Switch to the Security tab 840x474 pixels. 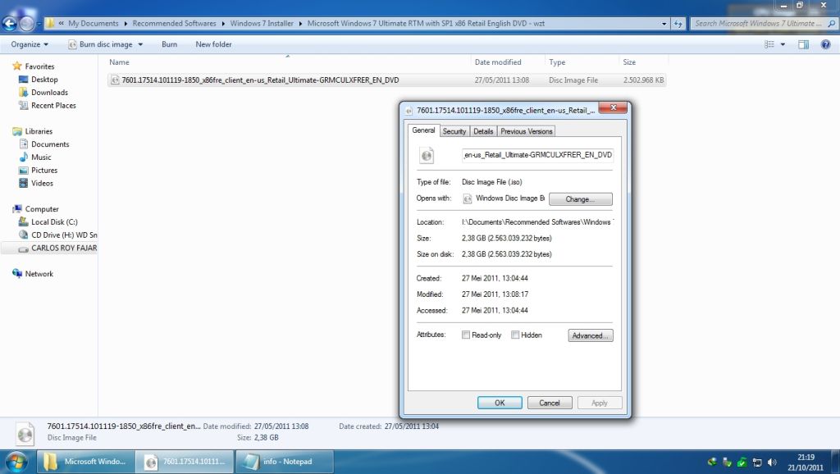coord(454,130)
